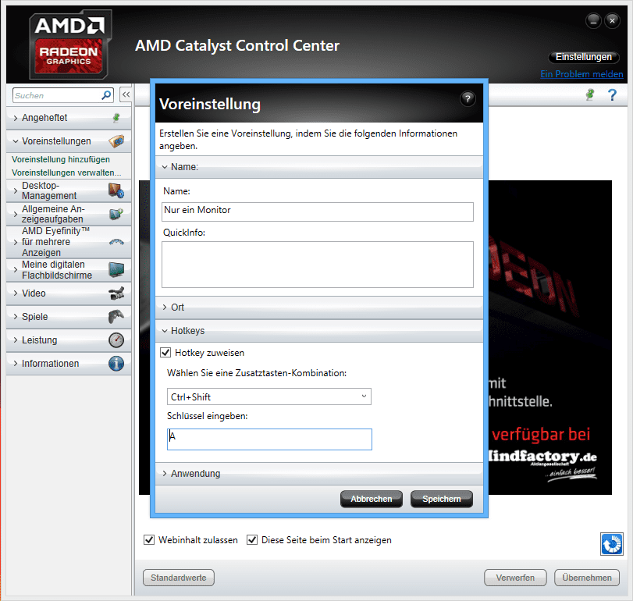This screenshot has width=633, height=601.
Task: Collapse the Voreinstellungen sidebar group
Action: coord(69,141)
